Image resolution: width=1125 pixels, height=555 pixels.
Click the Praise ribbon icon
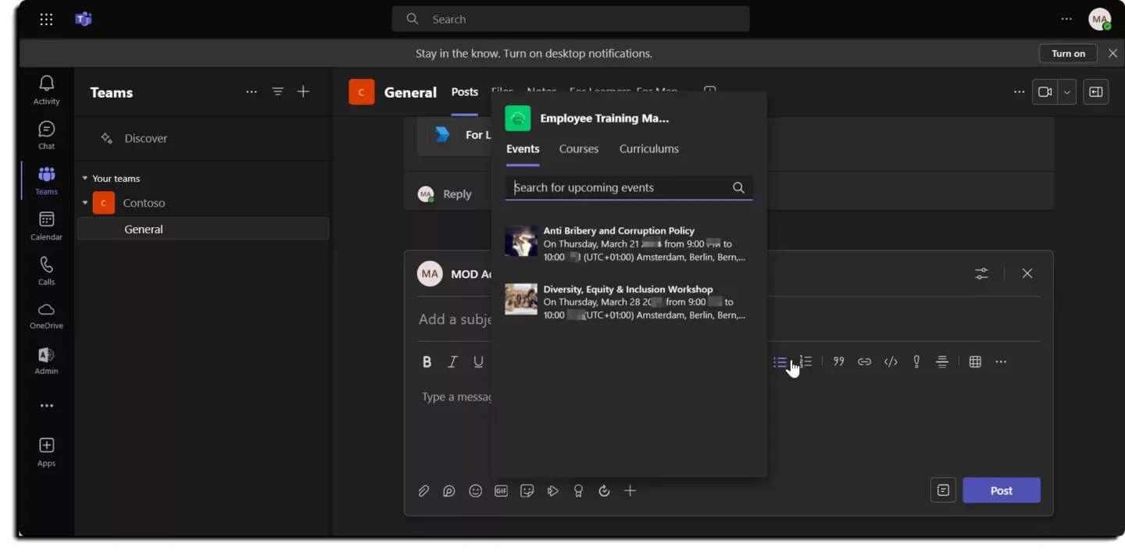click(x=578, y=491)
